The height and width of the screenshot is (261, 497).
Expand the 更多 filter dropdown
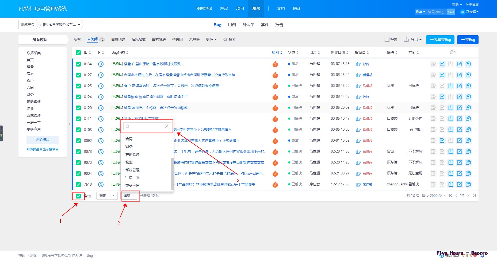pyautogui.click(x=211, y=40)
